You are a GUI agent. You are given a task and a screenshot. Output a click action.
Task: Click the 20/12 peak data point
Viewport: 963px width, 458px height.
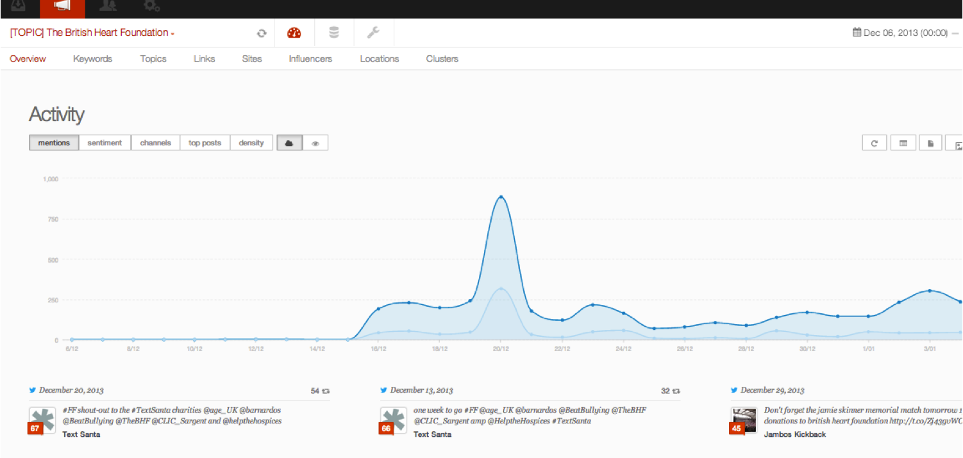click(x=501, y=197)
